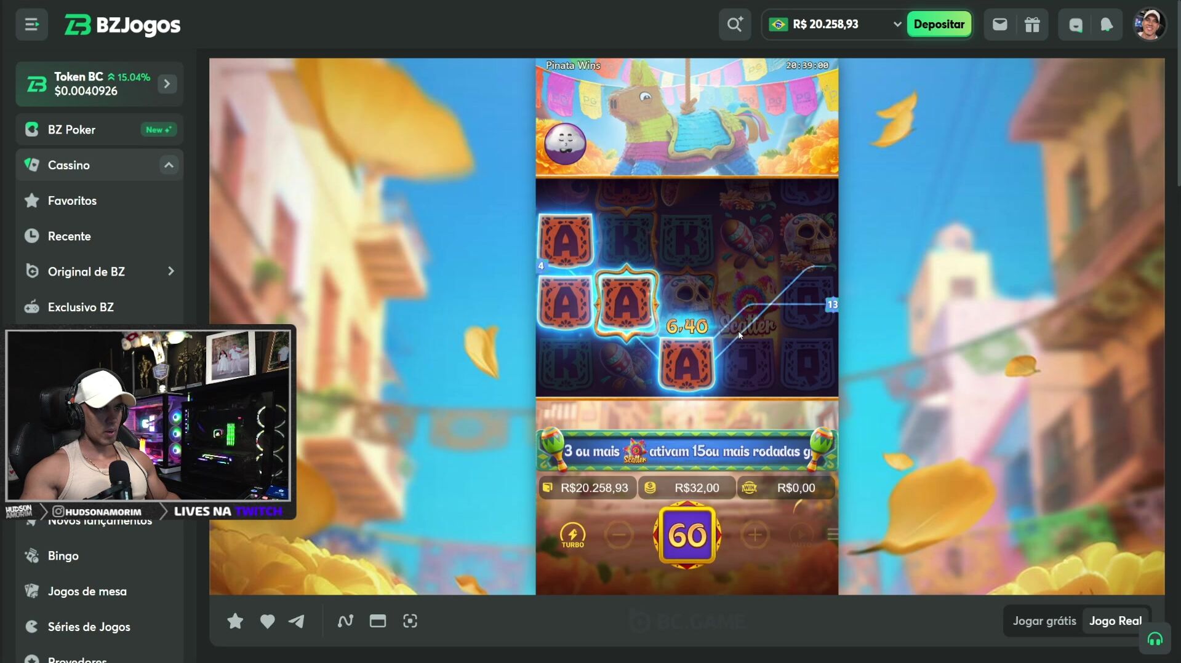The width and height of the screenshot is (1181, 663).
Task: Click the scatter info banner text
Action: (687, 451)
